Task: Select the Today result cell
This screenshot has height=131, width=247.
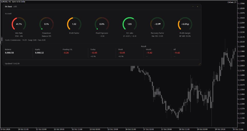Action: tap(102, 53)
